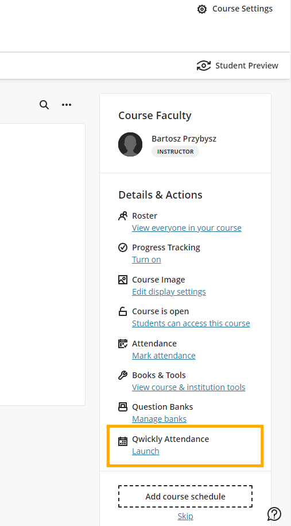Turn on Progress Tracking

coord(146,260)
